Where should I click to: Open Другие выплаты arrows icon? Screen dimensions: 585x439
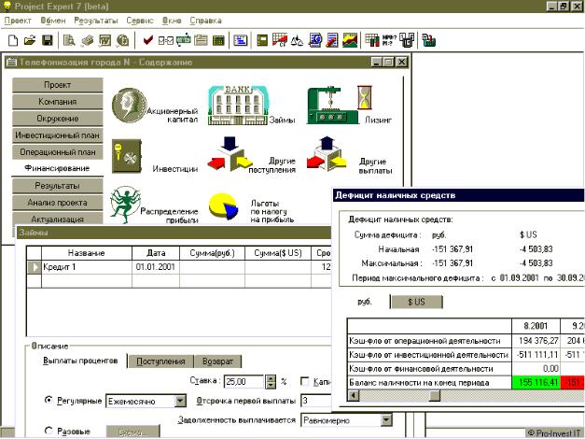tap(327, 154)
